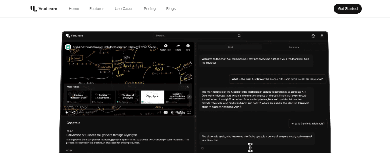Click the search magnifier icon
Viewport: 390px width, 153px height.
239,36
